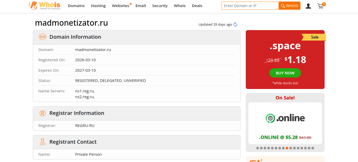
Task: Open the Whois menu item
Action: [180, 6]
